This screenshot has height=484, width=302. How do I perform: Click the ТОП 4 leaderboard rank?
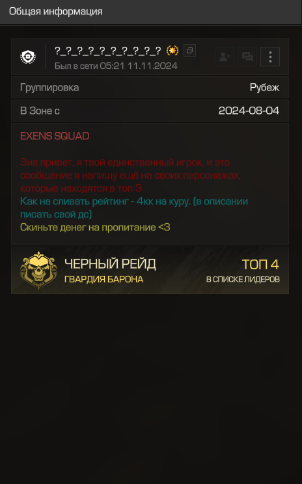pyautogui.click(x=260, y=265)
